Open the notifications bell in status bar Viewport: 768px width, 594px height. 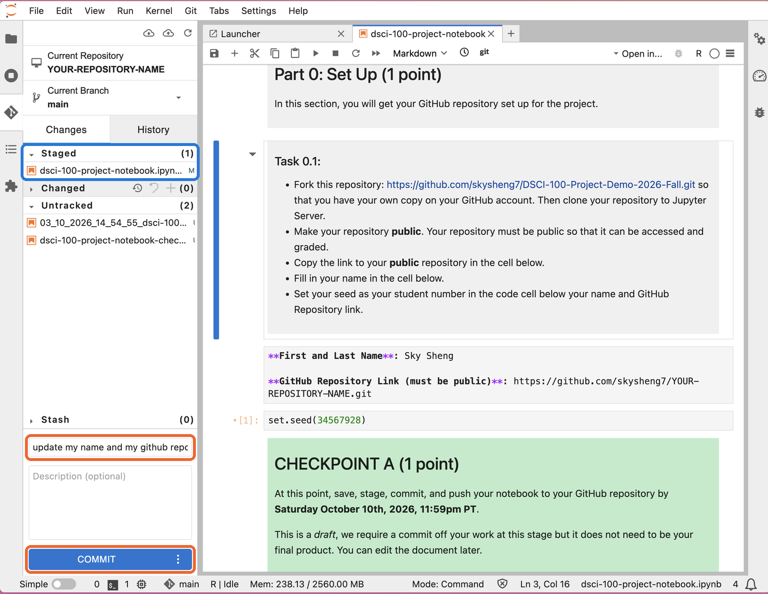(x=751, y=584)
